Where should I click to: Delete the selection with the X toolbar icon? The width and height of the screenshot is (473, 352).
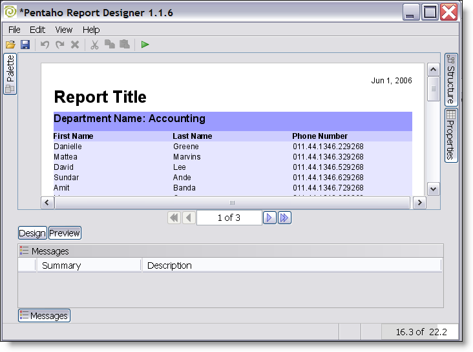[75, 45]
